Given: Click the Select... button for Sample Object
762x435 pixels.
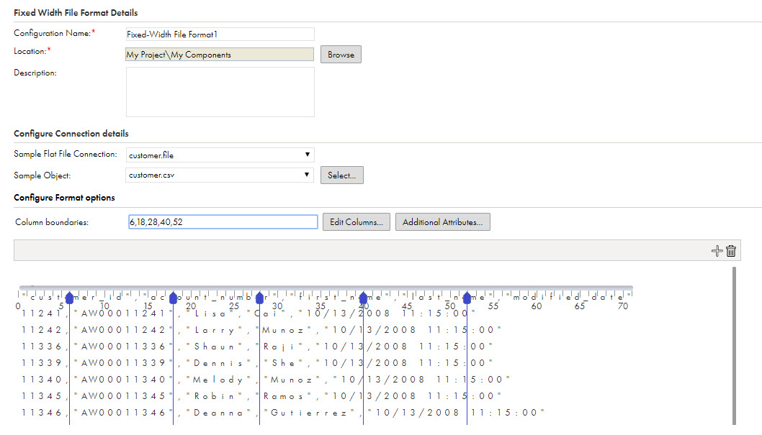Looking at the screenshot, I should pos(341,175).
